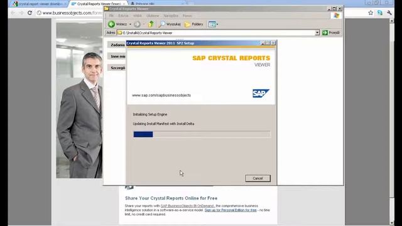Open the Ulubione menu in Explorer
Screen dimensions: 402x226
[153, 16]
